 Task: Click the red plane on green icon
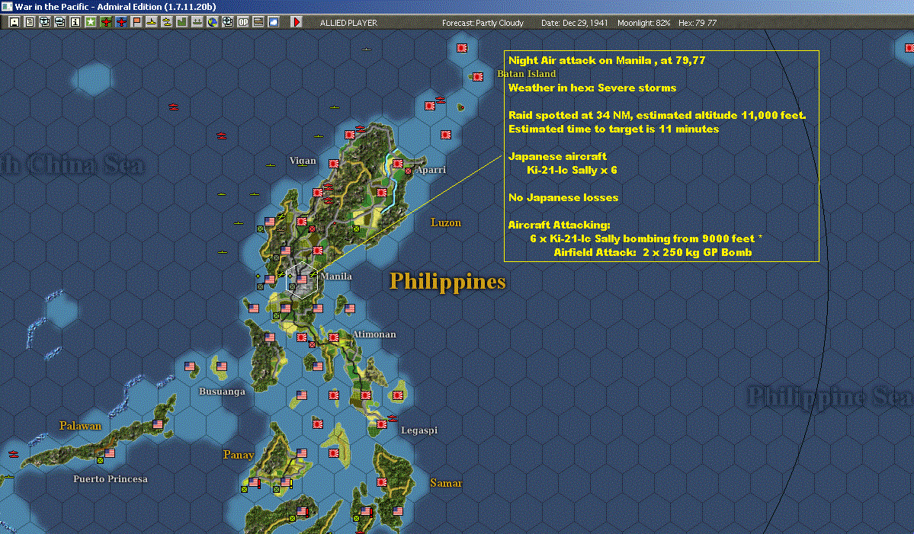105,22
